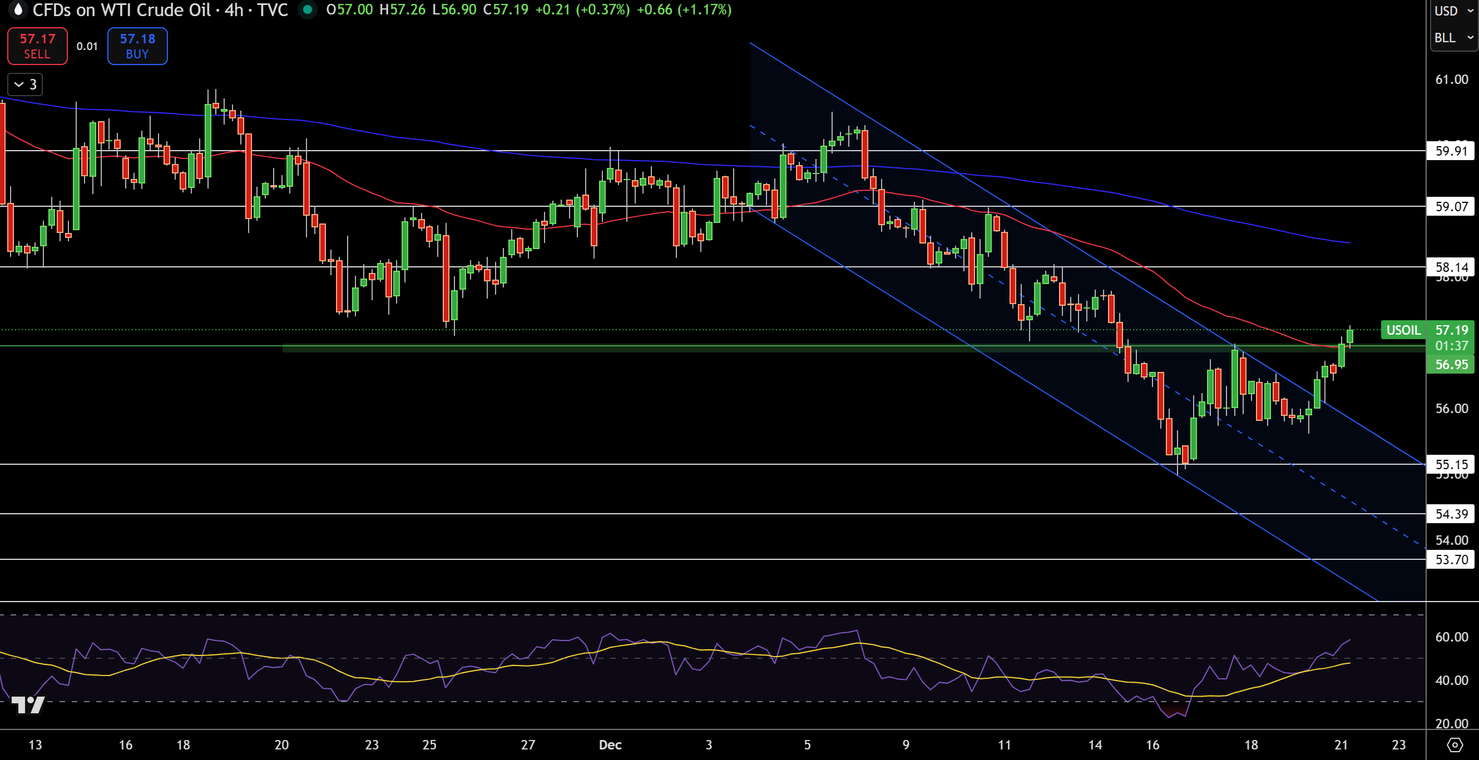This screenshot has width=1479, height=760.
Task: Click the Dec label on the time axis
Action: (x=610, y=744)
